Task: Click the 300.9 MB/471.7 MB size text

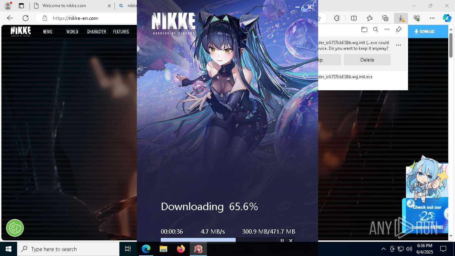Action: tap(269, 231)
